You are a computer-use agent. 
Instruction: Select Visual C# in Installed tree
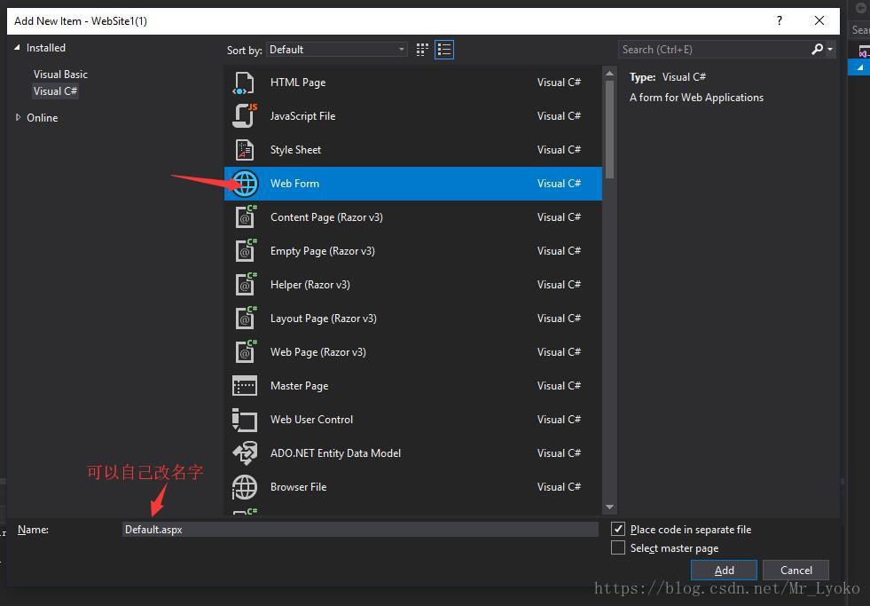coord(55,91)
